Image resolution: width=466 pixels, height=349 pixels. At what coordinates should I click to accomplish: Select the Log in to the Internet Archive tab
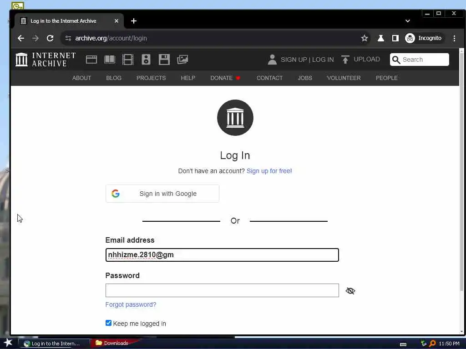tap(69, 21)
